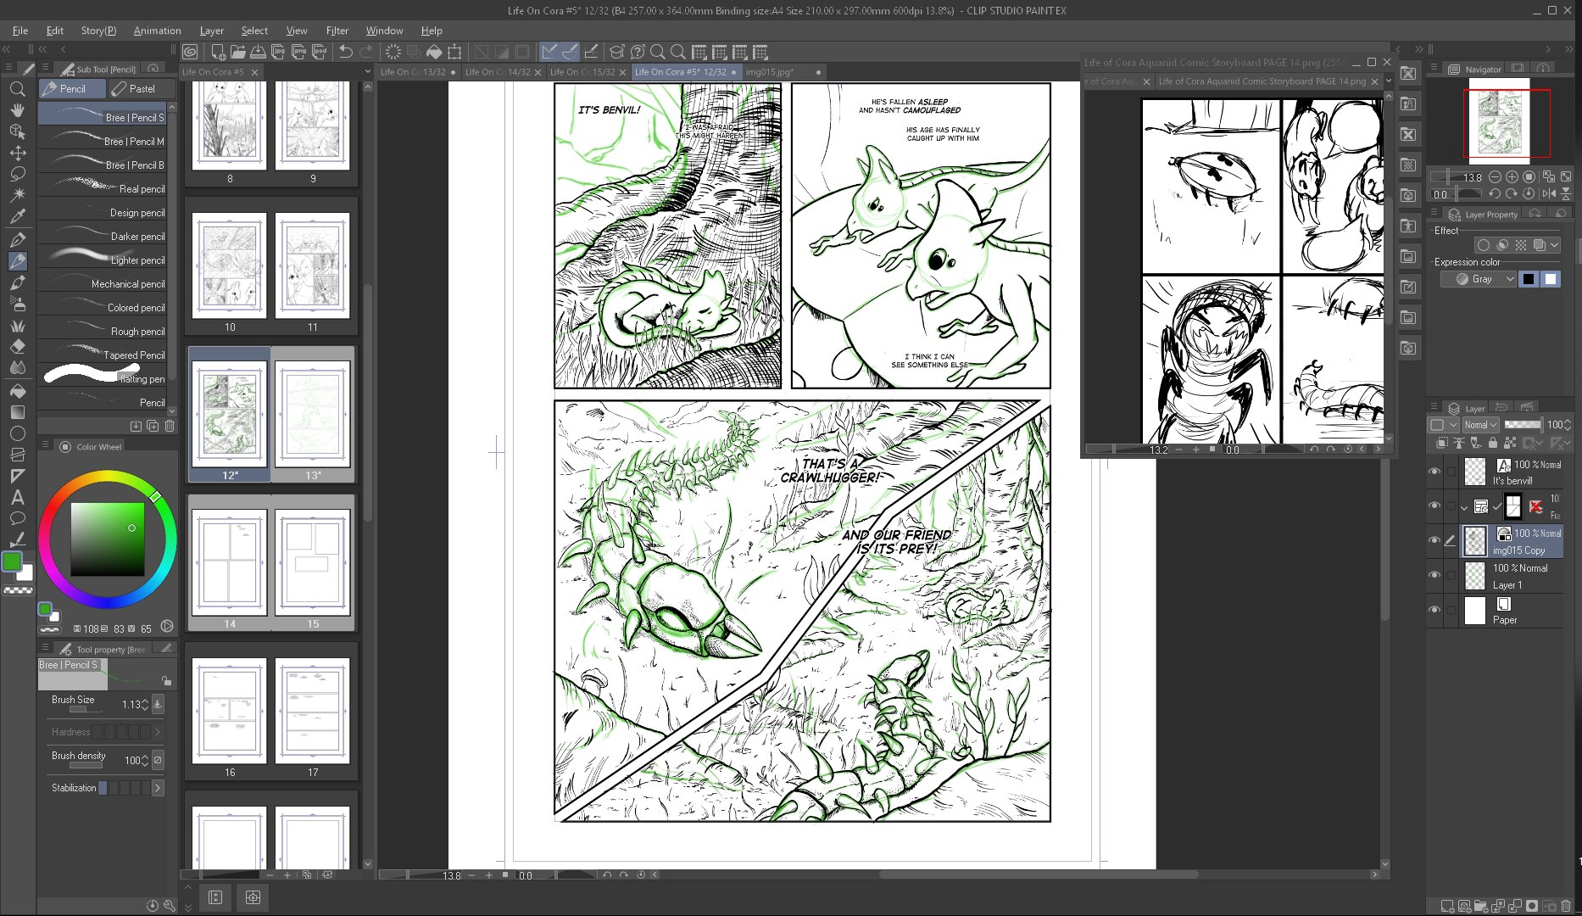The height and width of the screenshot is (916, 1582).
Task: Switch to Life On Cora 14/32 tab
Action: coord(502,72)
